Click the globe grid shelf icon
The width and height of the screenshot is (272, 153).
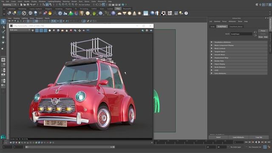pyautogui.click(x=88, y=13)
